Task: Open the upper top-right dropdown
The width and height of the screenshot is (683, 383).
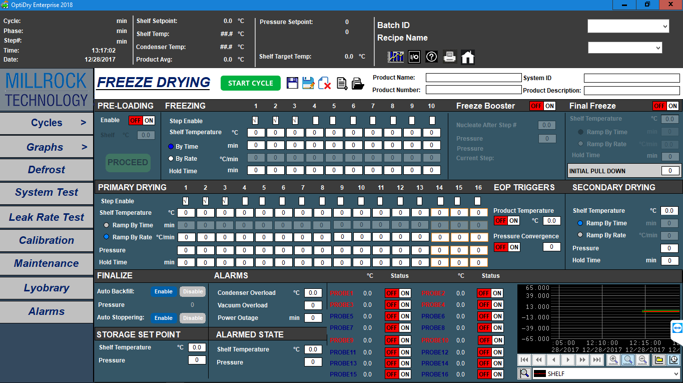Action: 628,26
